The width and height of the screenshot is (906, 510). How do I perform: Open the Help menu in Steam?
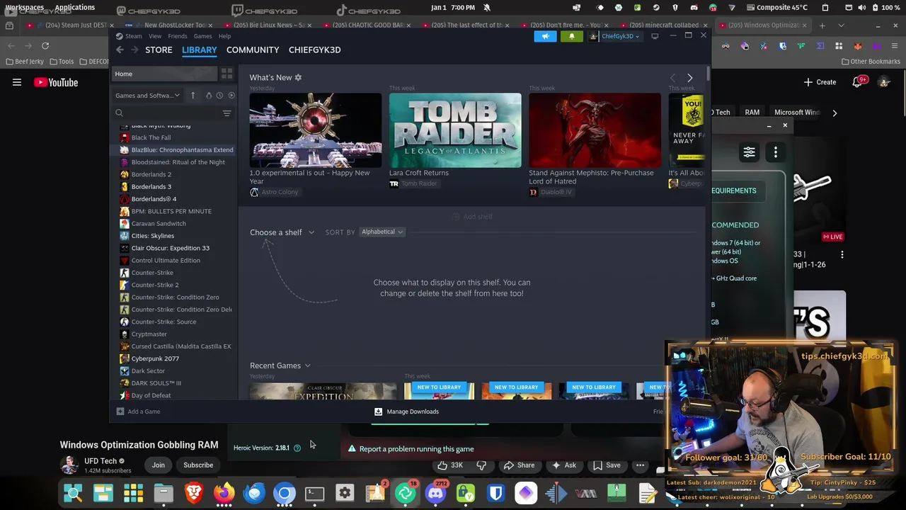coord(224,36)
